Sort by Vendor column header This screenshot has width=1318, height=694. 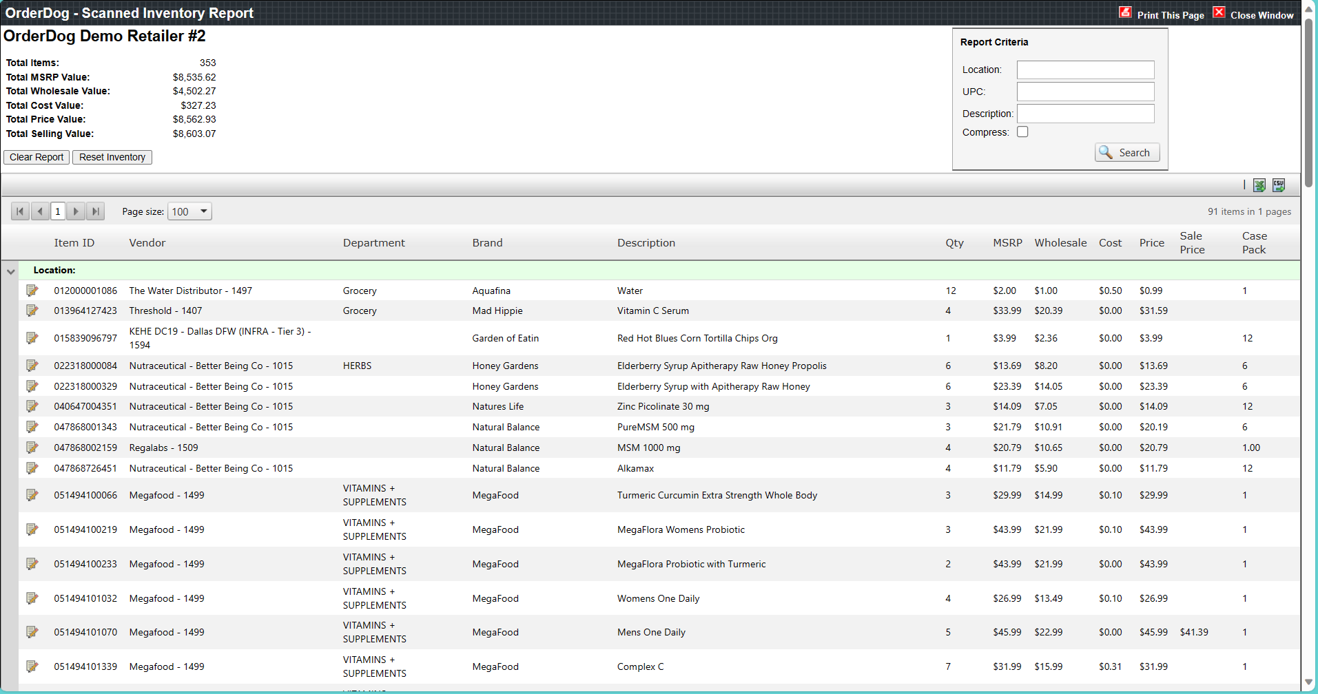coord(147,243)
